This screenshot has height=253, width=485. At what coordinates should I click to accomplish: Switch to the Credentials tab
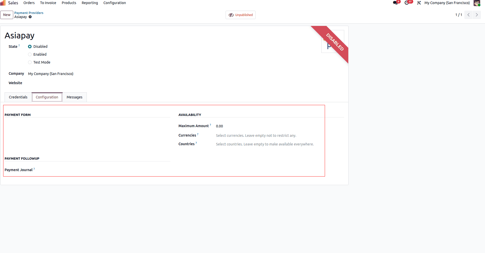[x=18, y=97]
